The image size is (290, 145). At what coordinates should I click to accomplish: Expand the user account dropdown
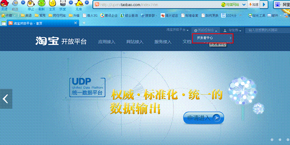pyautogui.click(x=232, y=30)
